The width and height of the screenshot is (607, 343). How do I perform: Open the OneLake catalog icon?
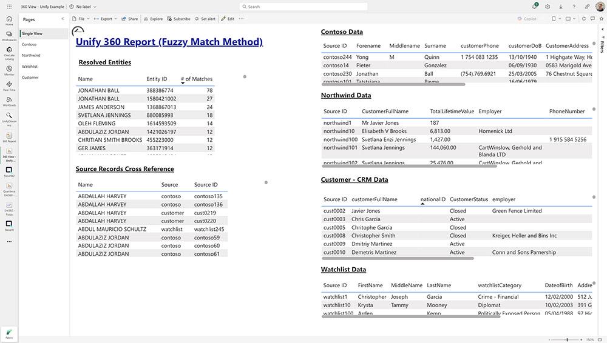click(x=9, y=53)
